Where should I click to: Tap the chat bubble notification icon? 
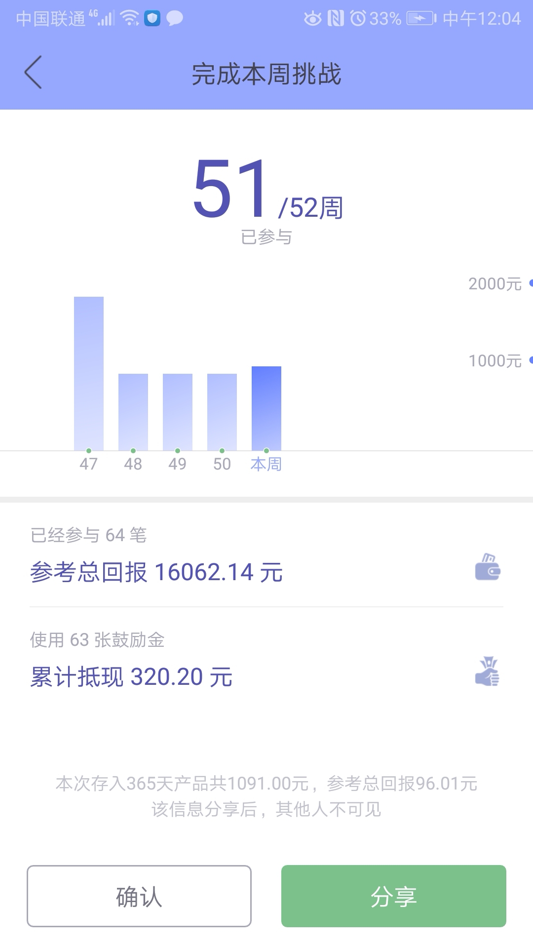tap(174, 19)
